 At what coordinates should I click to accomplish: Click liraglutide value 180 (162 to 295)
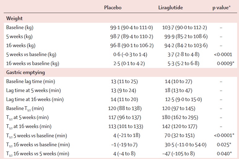pos(180,117)
